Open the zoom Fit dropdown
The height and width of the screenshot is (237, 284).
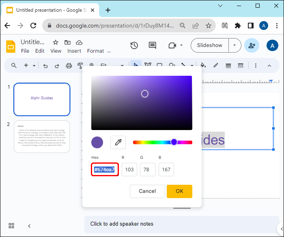pos(112,65)
